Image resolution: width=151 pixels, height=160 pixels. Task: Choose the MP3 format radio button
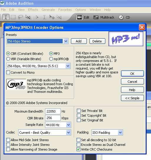(51, 54)
